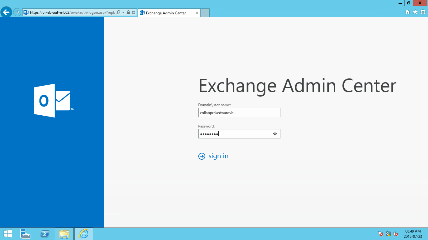This screenshot has width=428, height=240.
Task: Click the sign in arrow circle icon
Action: [202, 156]
